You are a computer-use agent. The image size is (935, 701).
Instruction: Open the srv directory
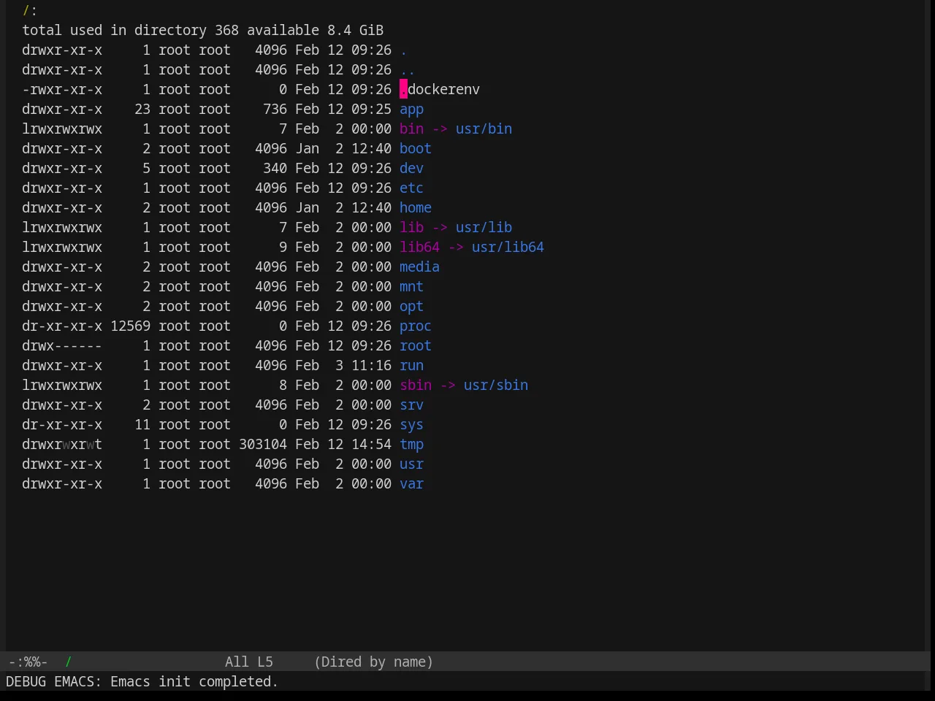pos(411,405)
